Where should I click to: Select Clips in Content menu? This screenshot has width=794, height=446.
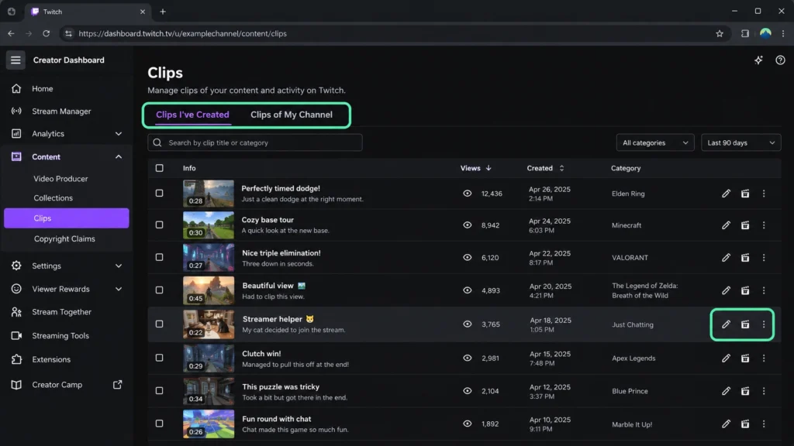[x=67, y=218]
